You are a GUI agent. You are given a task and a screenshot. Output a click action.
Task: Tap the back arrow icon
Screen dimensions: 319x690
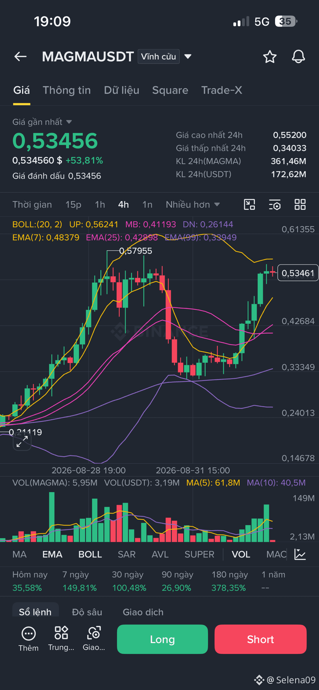(x=20, y=57)
